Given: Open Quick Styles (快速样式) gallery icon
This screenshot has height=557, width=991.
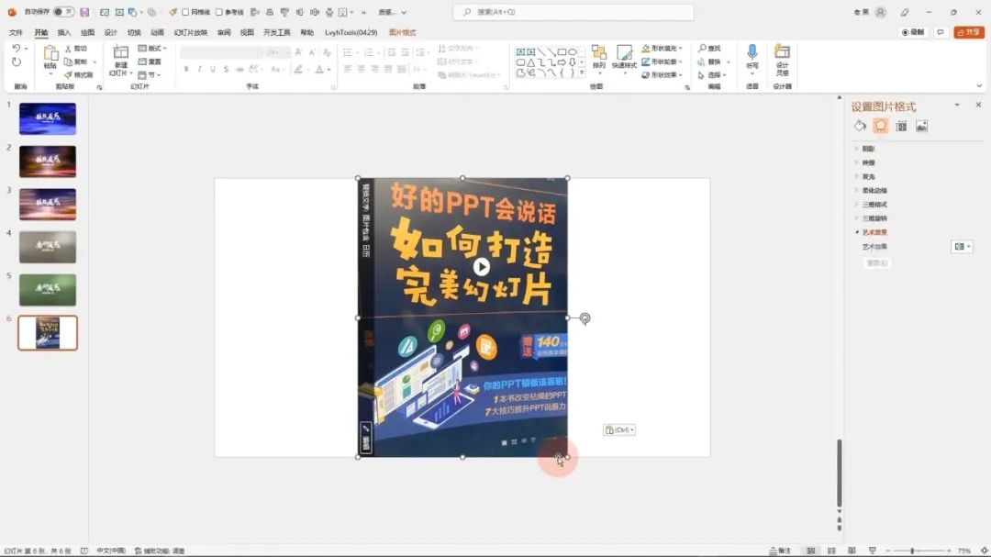Looking at the screenshot, I should [625, 52].
